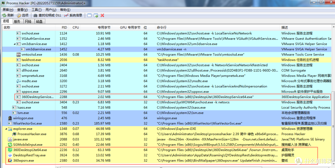Click the 360DesktopService process icon
This screenshot has width=335, height=168.
[19, 97]
